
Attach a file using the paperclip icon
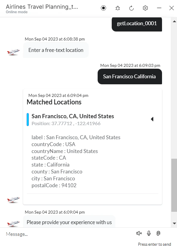(158, 233)
